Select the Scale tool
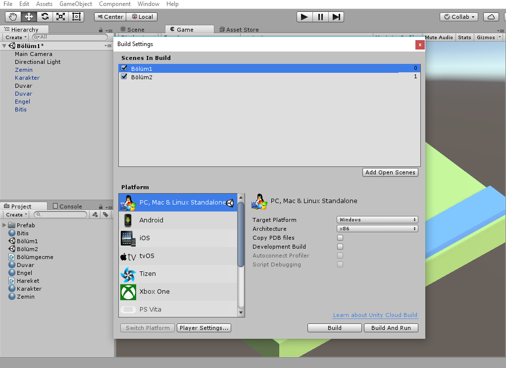This screenshot has width=506, height=368. pos(60,17)
